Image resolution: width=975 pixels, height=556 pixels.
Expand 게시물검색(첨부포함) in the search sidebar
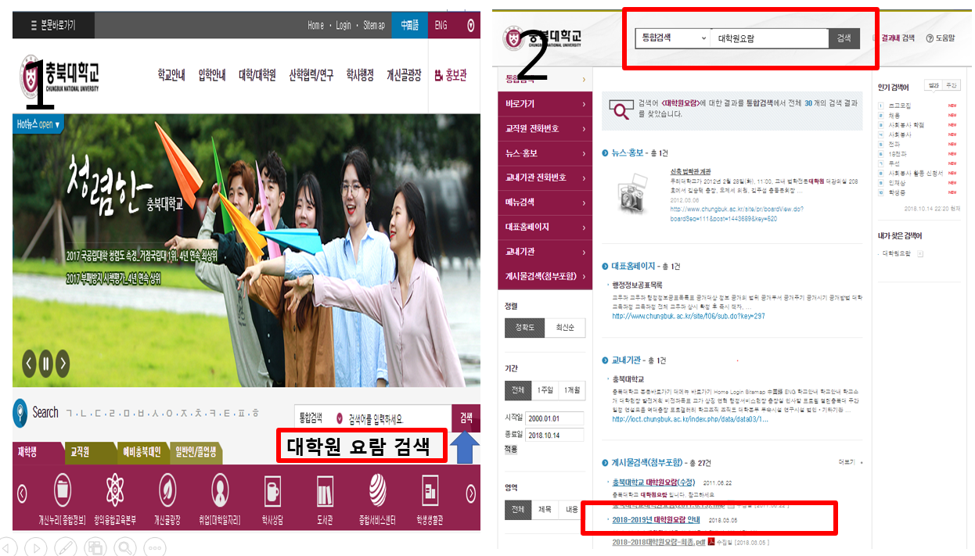tap(545, 276)
